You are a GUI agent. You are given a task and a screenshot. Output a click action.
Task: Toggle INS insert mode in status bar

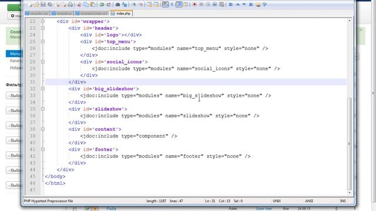point(343,201)
